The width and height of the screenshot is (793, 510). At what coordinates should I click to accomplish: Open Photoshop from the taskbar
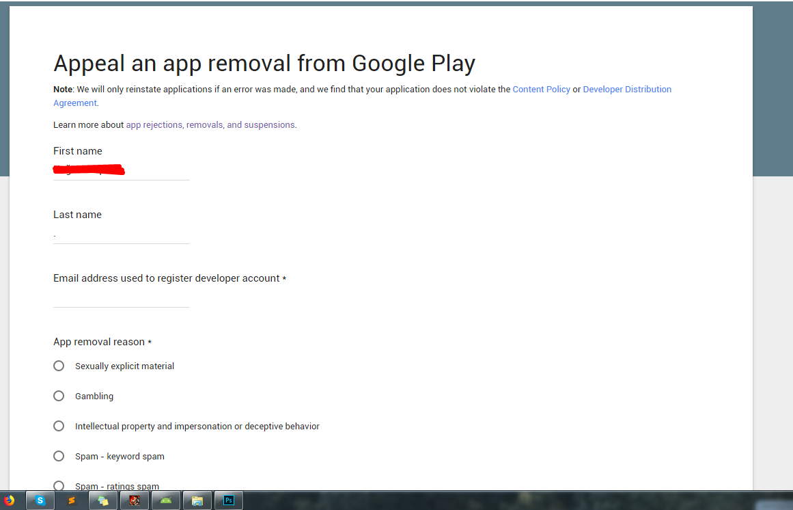[x=229, y=501]
